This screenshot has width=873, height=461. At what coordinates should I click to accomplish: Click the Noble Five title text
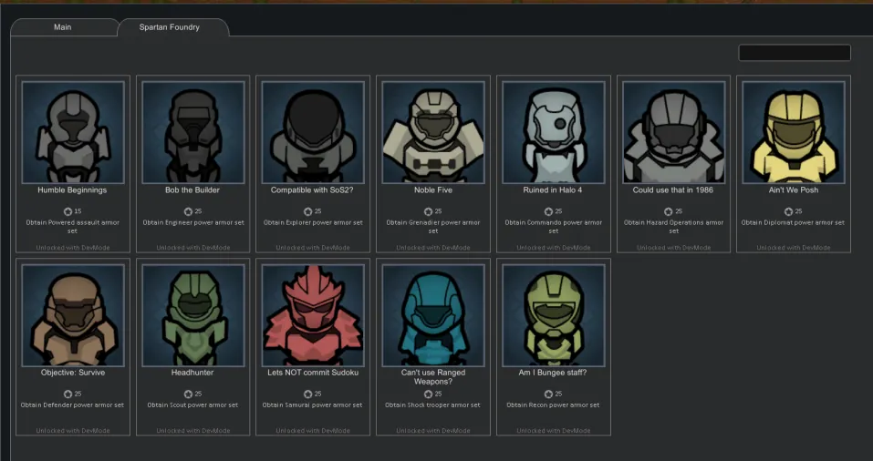[x=433, y=190]
